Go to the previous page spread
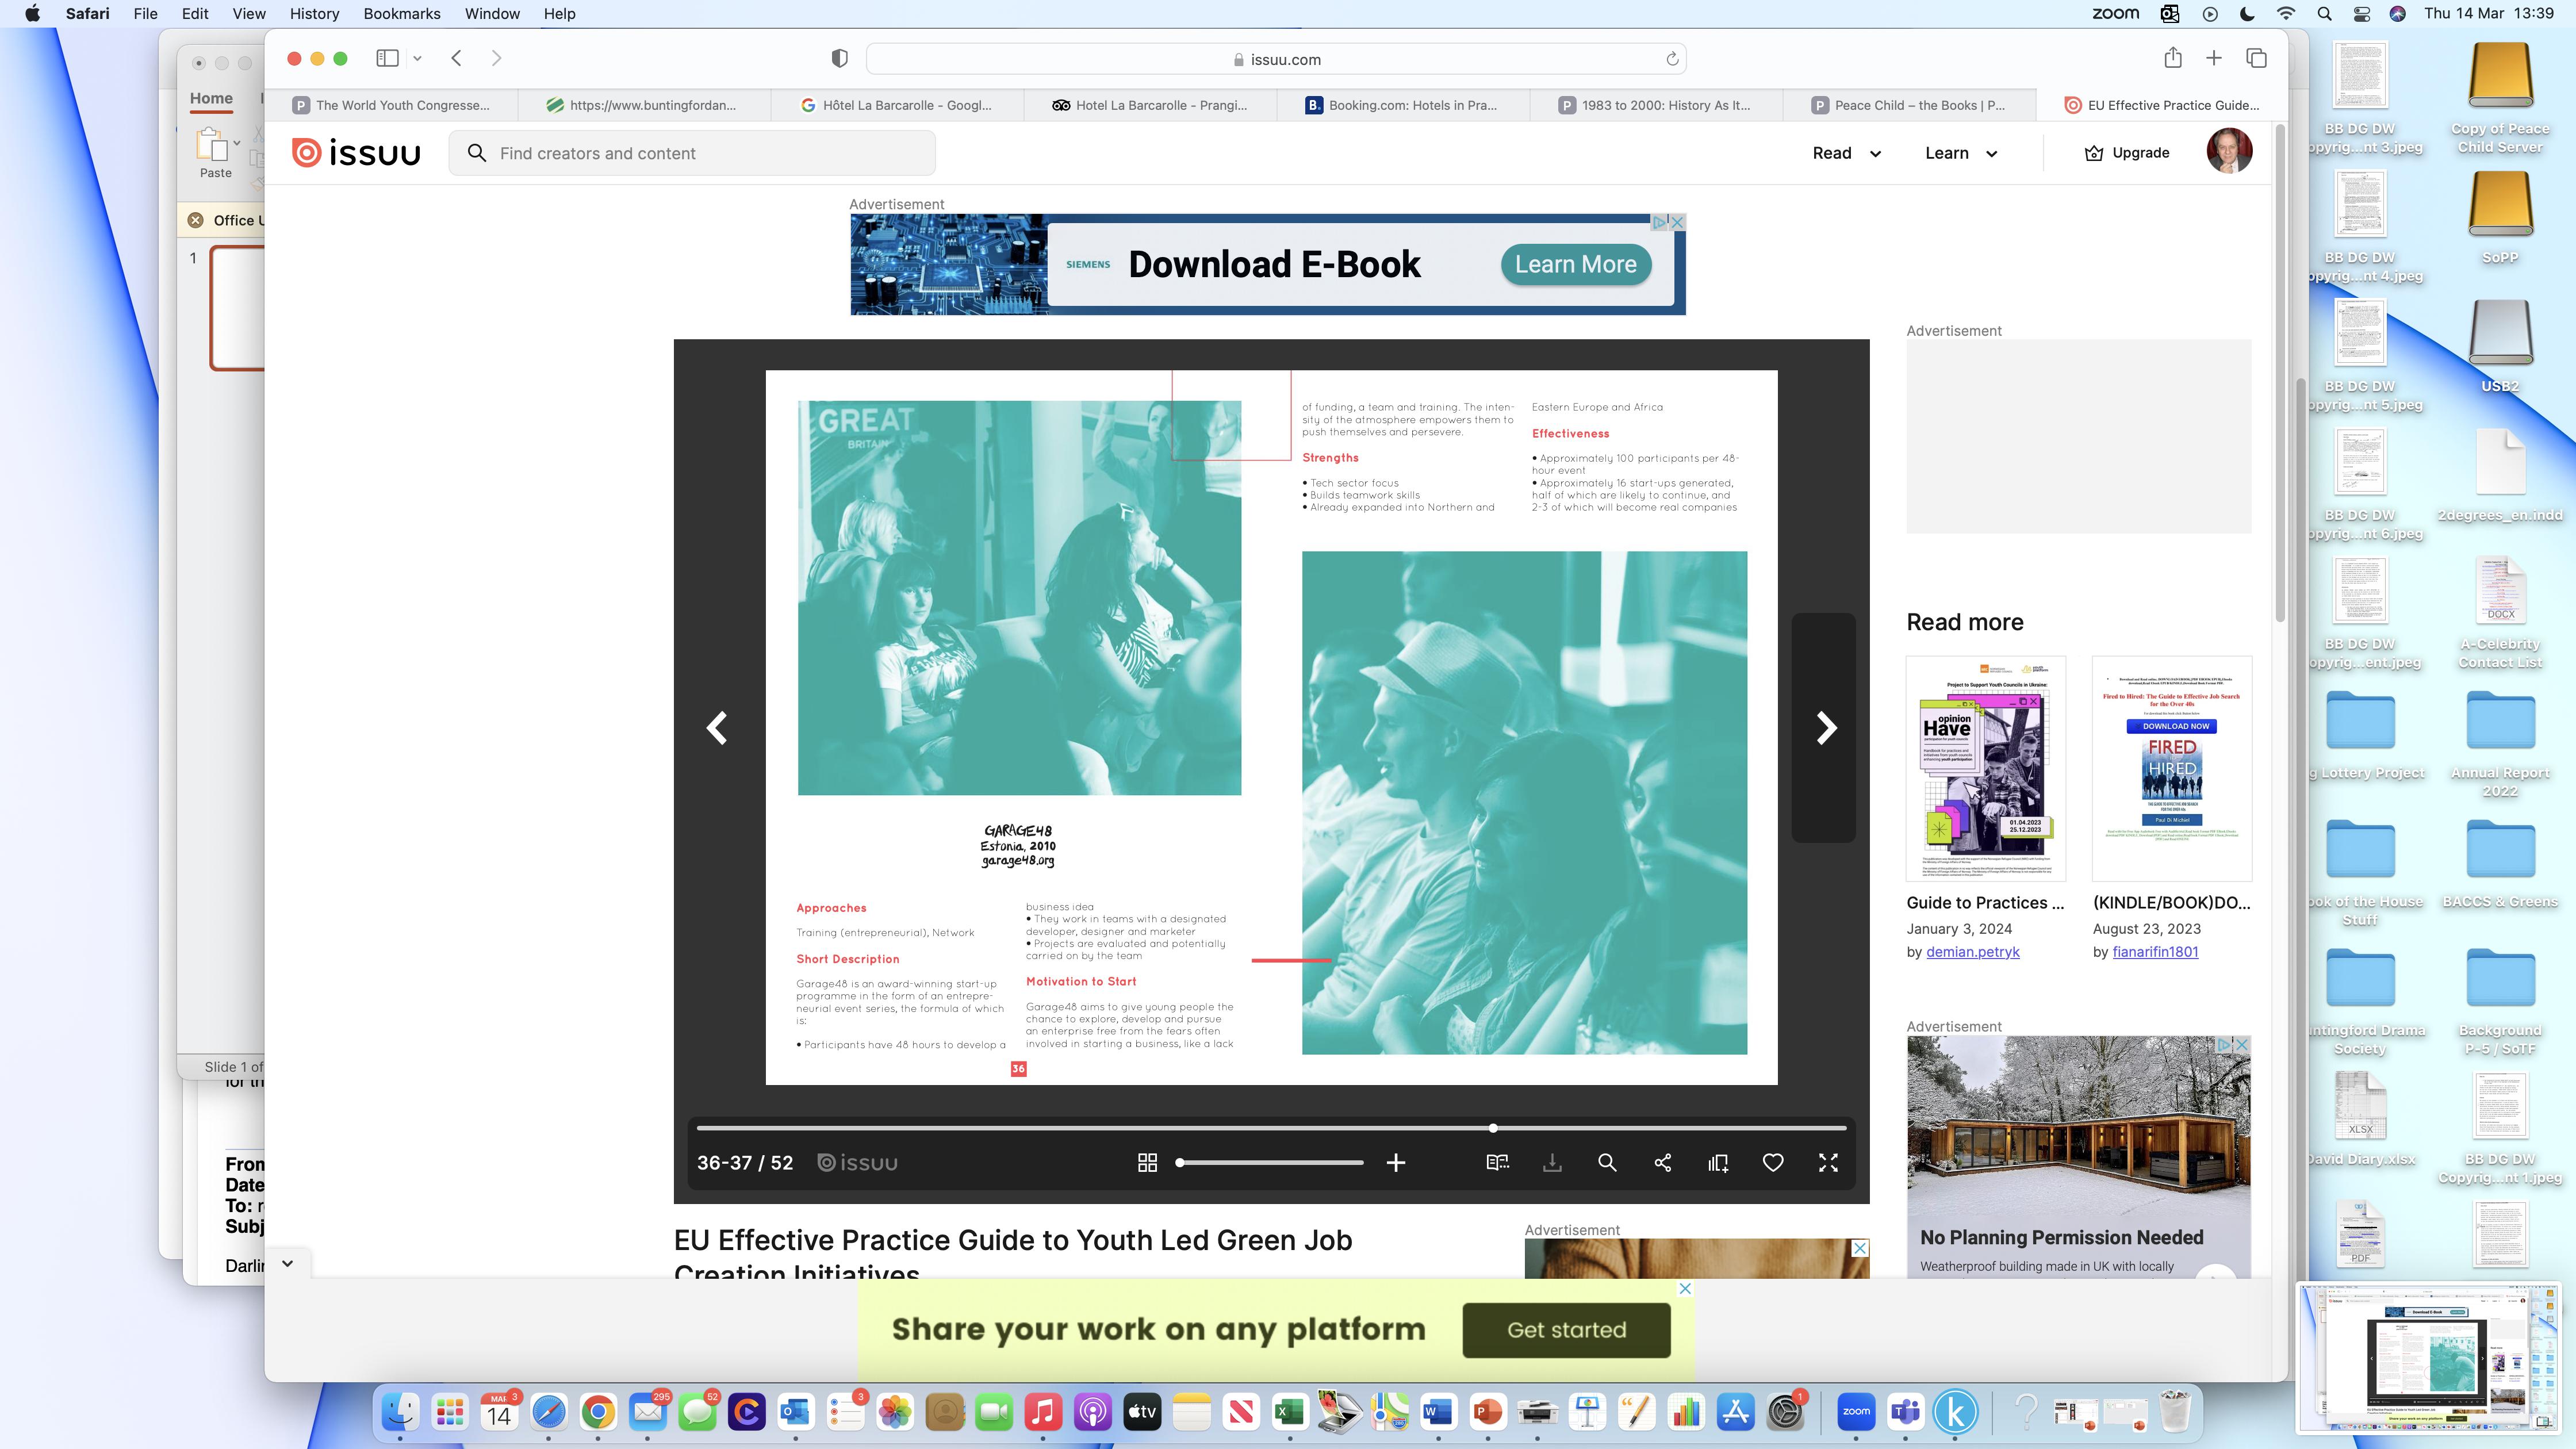The height and width of the screenshot is (1449, 2576). [x=717, y=727]
